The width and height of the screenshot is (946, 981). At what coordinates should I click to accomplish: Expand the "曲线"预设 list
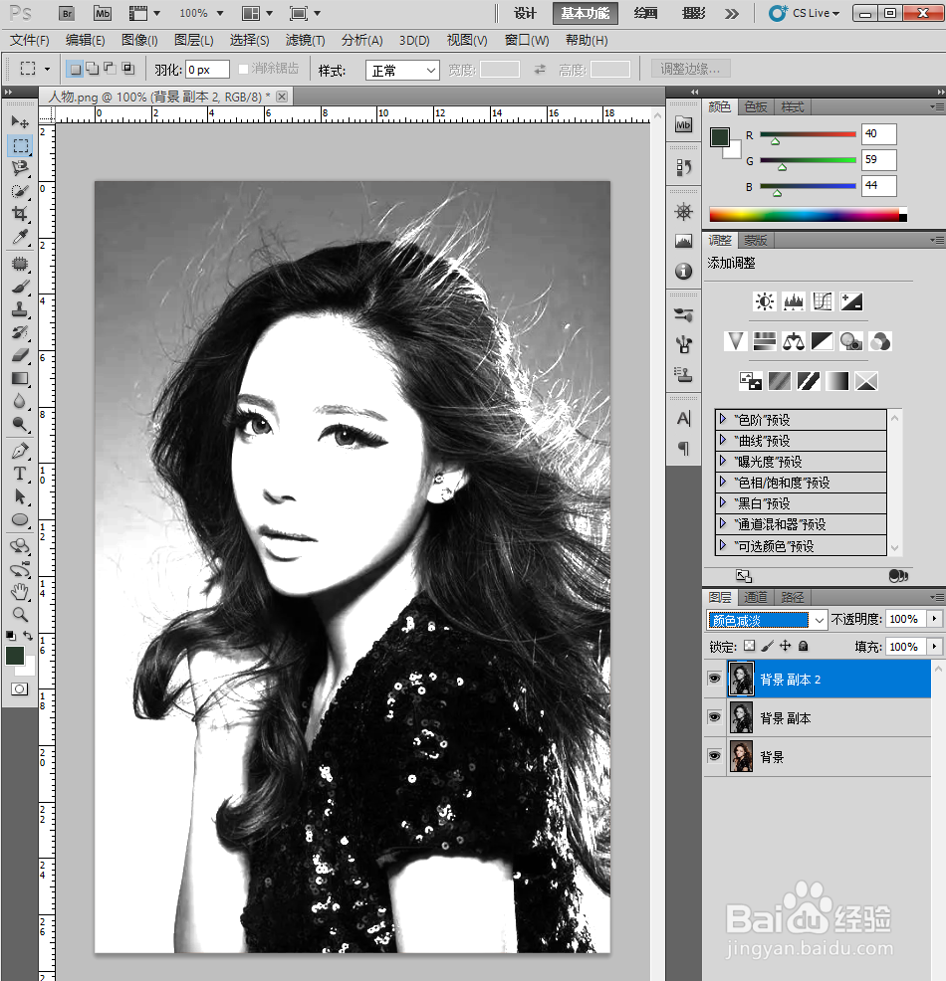[723, 440]
